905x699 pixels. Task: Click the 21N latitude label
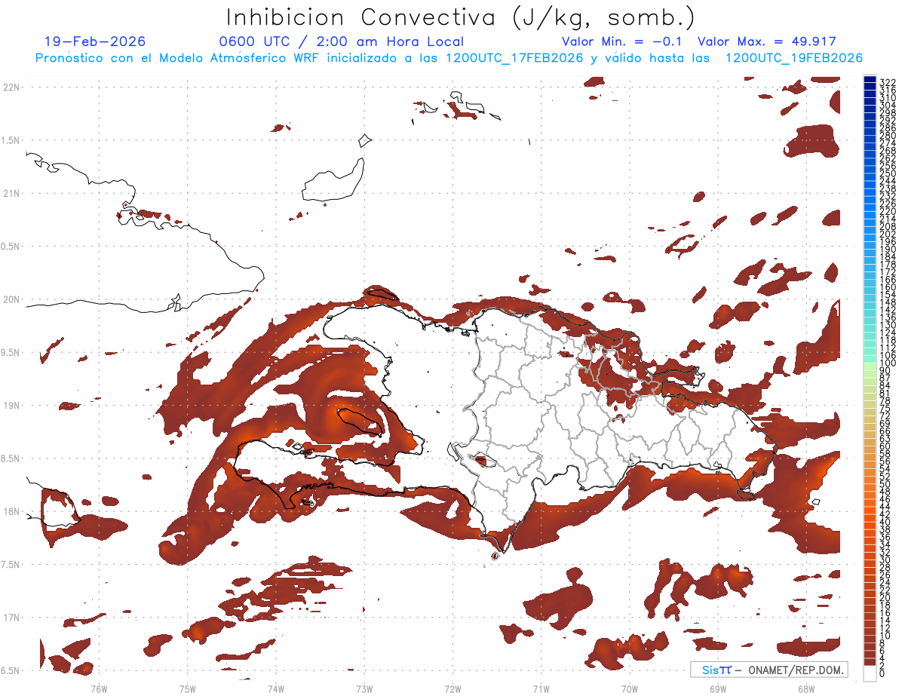tap(11, 193)
